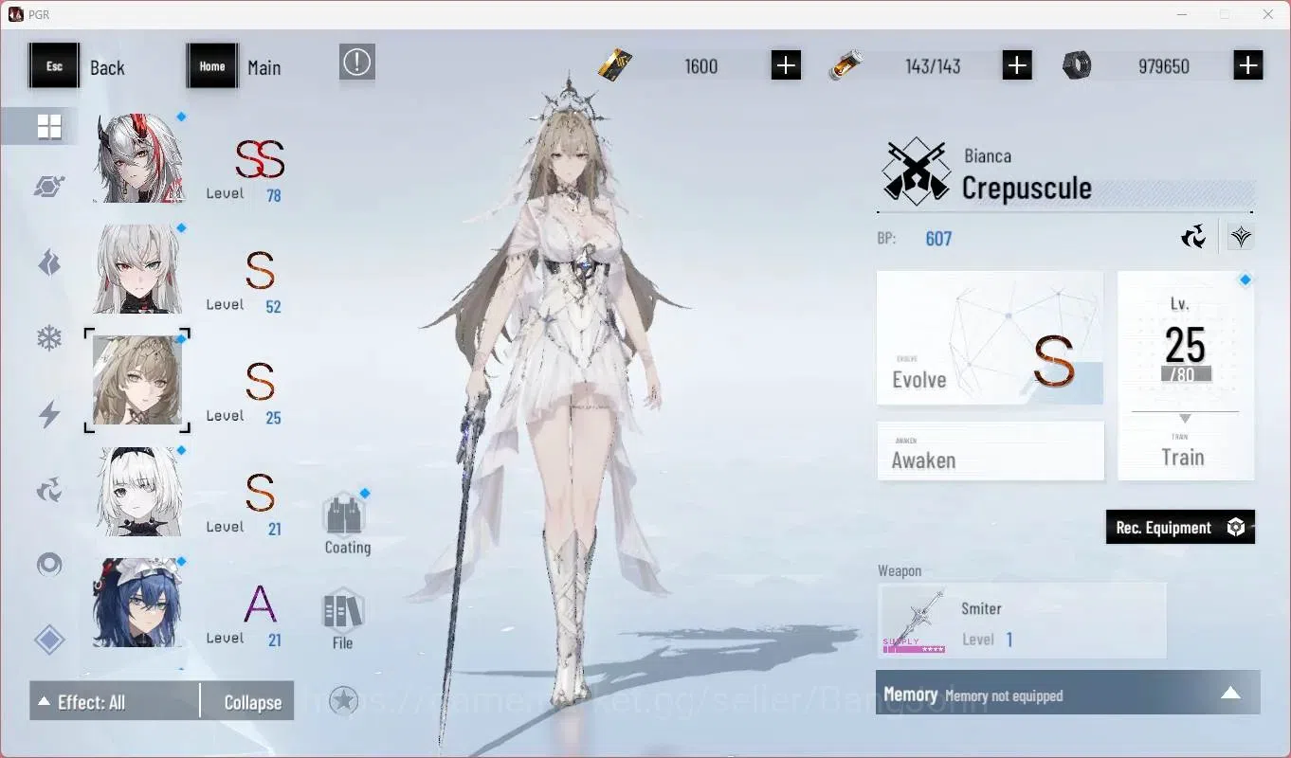This screenshot has width=1291, height=758.
Task: Click the Main label
Action: pos(264,67)
